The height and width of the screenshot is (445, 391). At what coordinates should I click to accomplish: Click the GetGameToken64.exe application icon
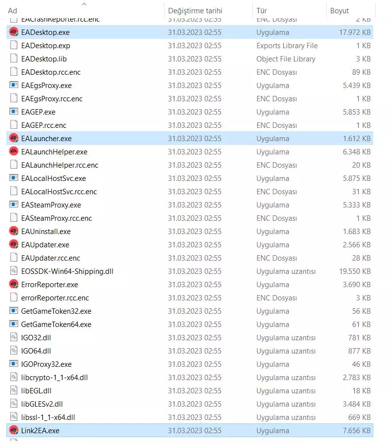click(x=14, y=324)
